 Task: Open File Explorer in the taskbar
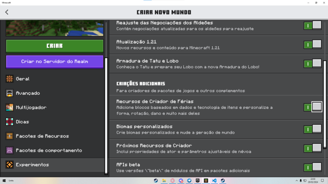click(x=164, y=180)
